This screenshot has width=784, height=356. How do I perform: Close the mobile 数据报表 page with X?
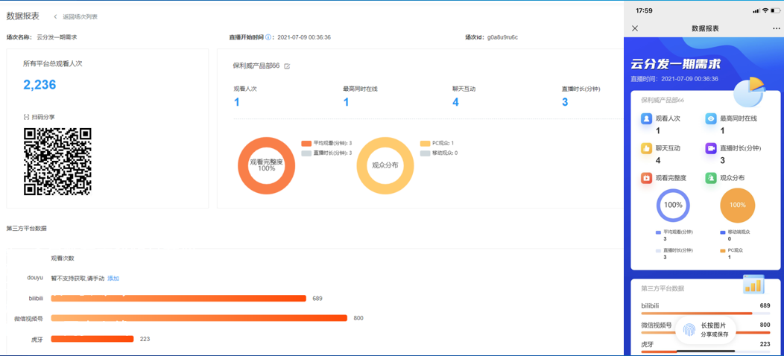635,28
